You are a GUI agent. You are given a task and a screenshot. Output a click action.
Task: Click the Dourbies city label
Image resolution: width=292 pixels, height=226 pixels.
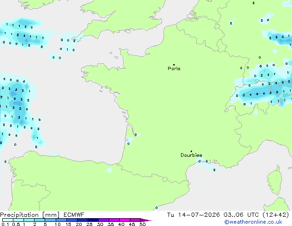(191, 155)
